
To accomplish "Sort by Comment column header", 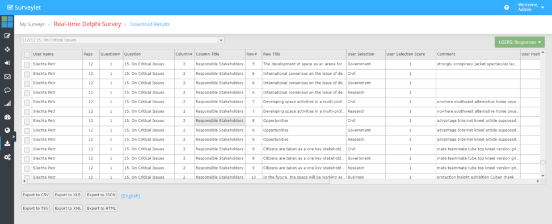I will click(x=478, y=54).
